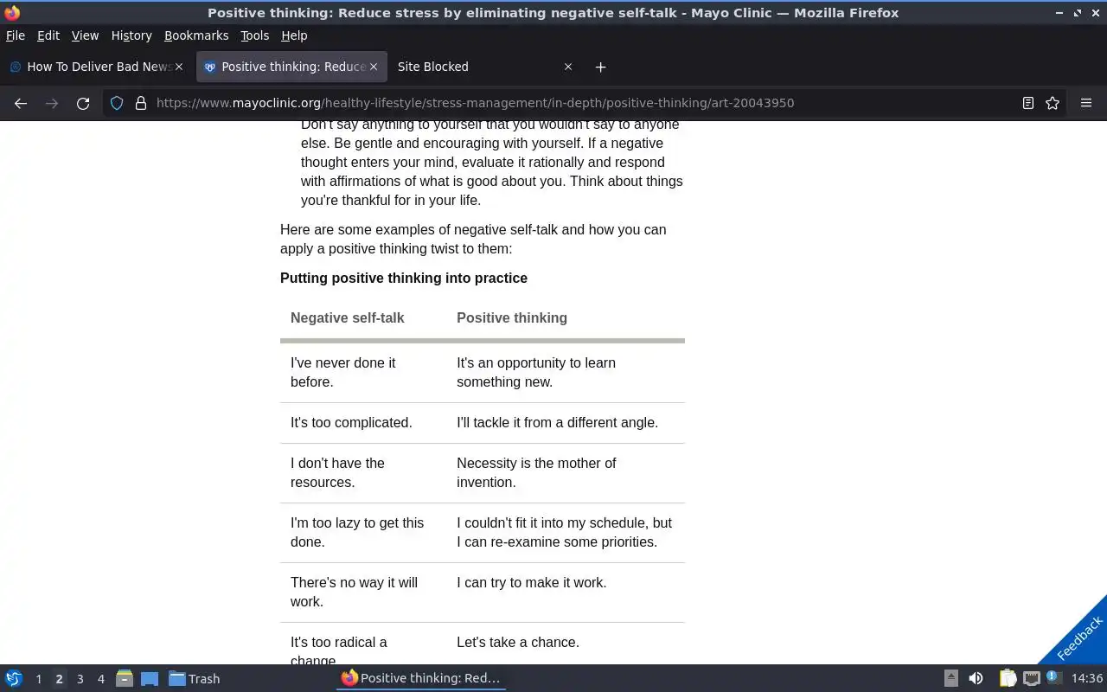
Task: Open the Edit menu
Action: pos(48,35)
